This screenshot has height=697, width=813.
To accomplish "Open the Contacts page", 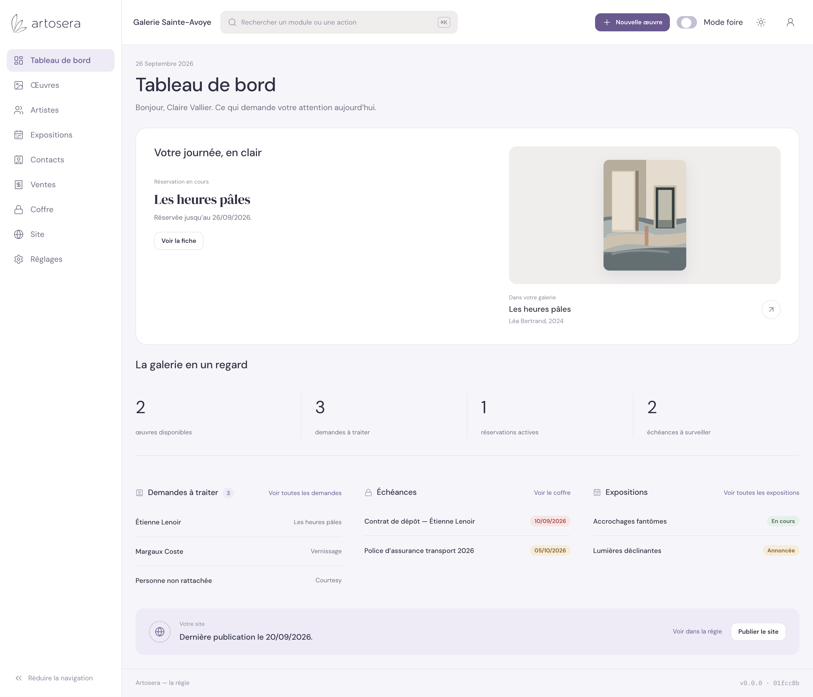I will 61,160.
